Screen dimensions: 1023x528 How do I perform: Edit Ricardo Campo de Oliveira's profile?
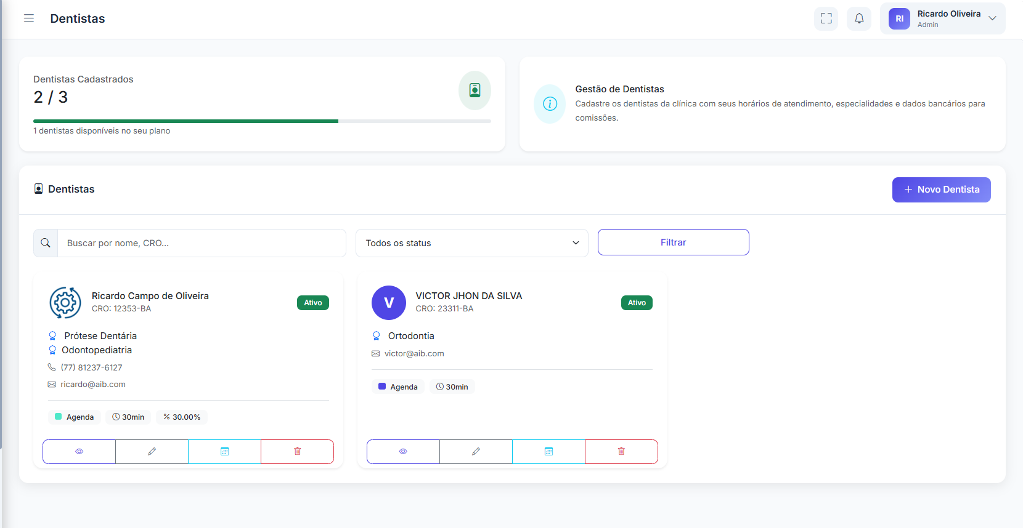(152, 452)
